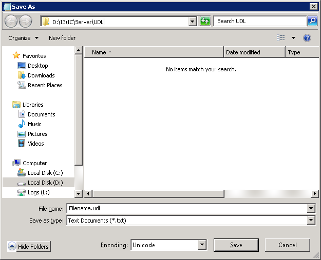Open the Save as type dropdown
The image size is (321, 260).
pos(311,221)
